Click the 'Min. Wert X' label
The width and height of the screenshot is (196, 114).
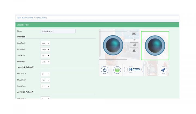[22, 74]
